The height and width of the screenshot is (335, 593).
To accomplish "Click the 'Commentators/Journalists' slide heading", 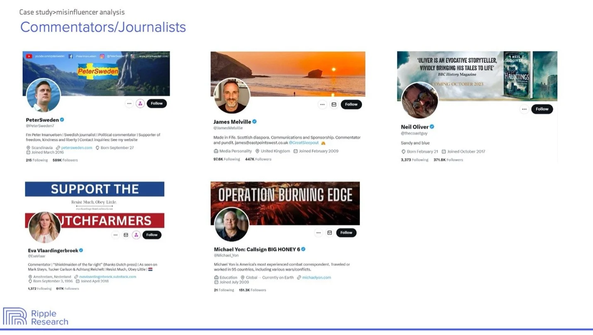I will coord(103,27).
